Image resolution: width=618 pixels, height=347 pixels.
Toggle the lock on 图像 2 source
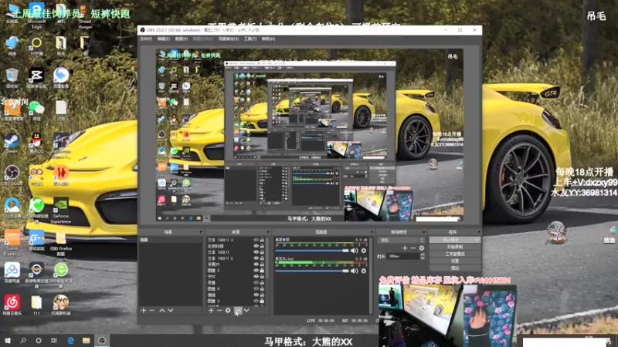click(x=262, y=271)
